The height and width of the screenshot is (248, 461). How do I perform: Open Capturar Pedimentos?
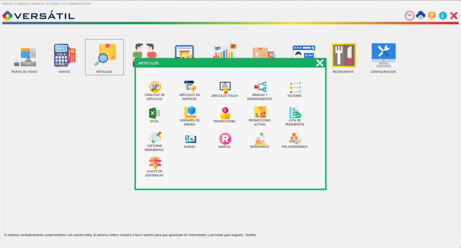click(x=154, y=142)
